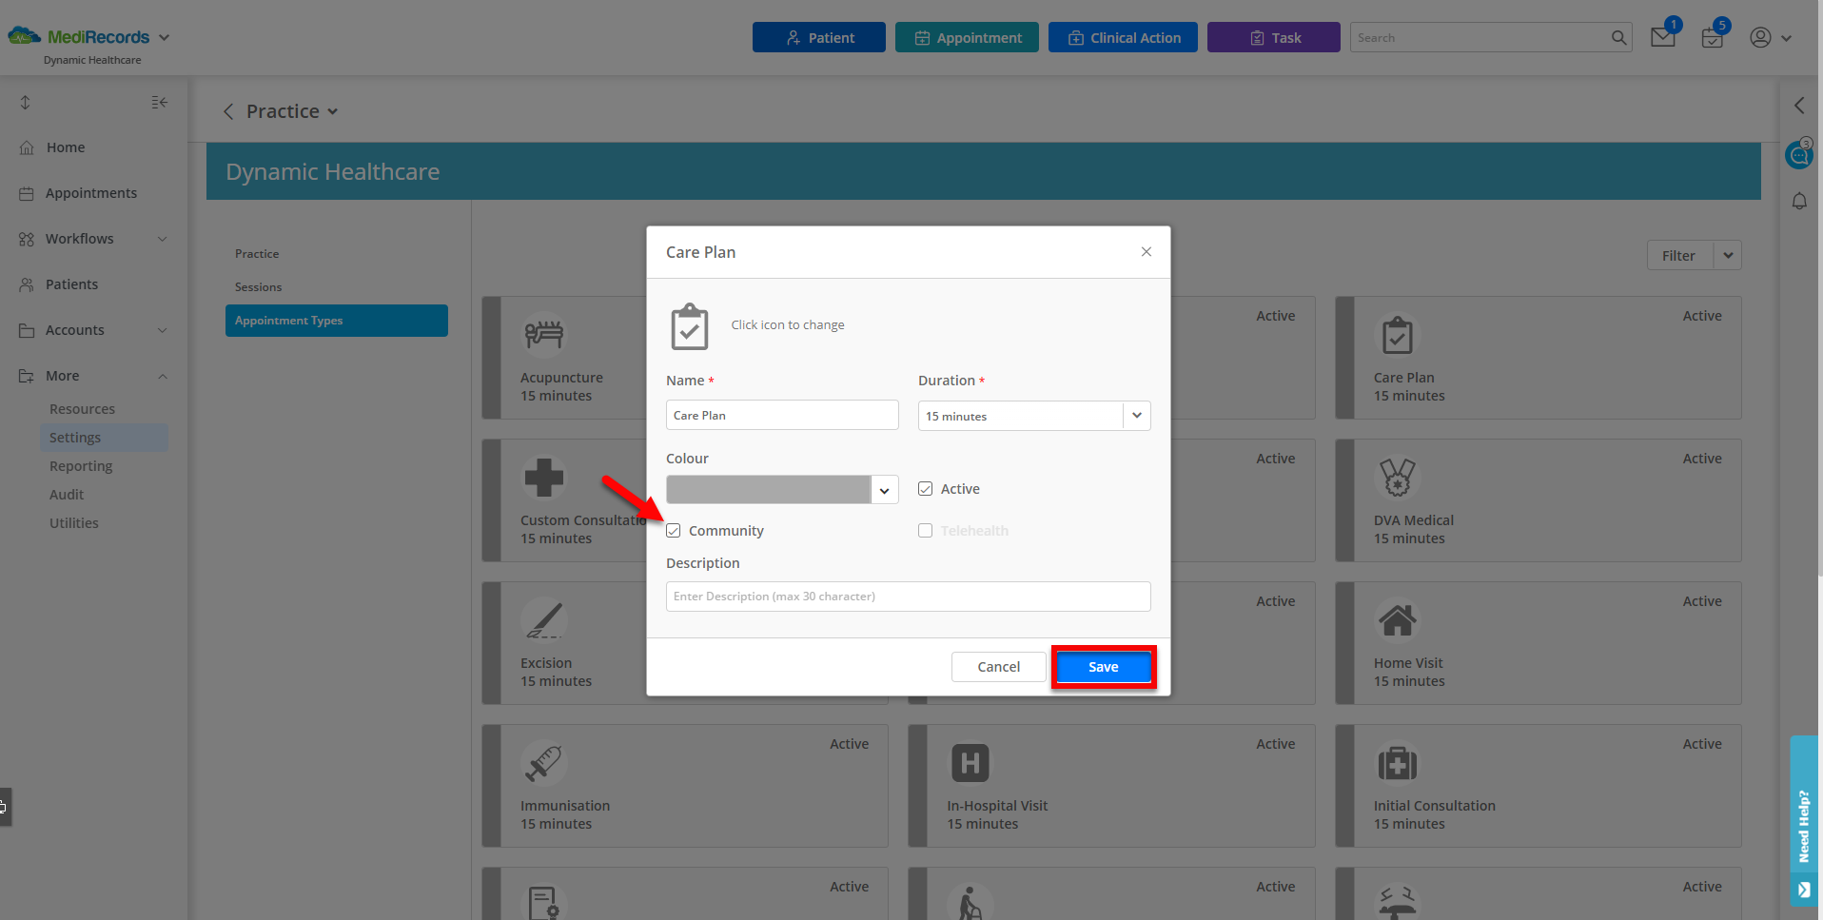Switch to Sessions settings tab
Screen dimensions: 1823x920
(258, 287)
